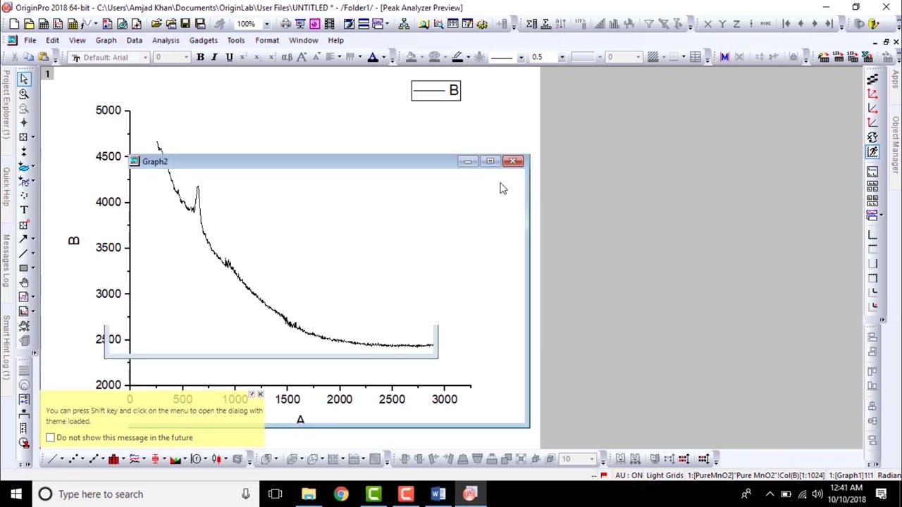Viewport: 902px width, 507px height.
Task: Open Chrome from the taskbar
Action: 341,494
